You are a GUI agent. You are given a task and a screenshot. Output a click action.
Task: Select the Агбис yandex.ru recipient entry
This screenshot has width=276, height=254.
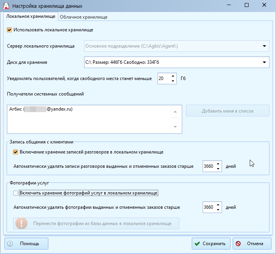click(x=41, y=109)
